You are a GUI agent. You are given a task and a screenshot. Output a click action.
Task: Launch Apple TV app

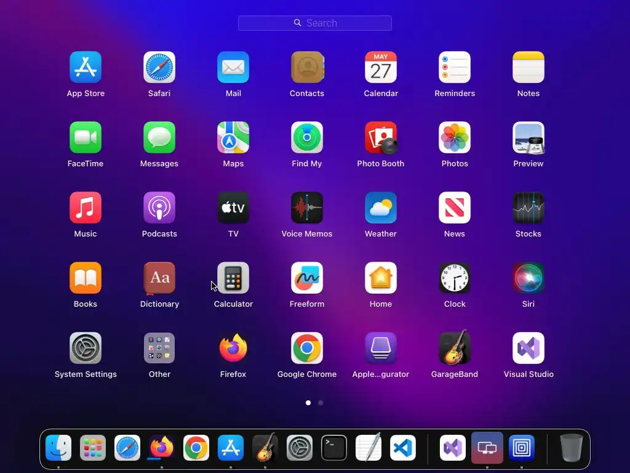(x=233, y=208)
